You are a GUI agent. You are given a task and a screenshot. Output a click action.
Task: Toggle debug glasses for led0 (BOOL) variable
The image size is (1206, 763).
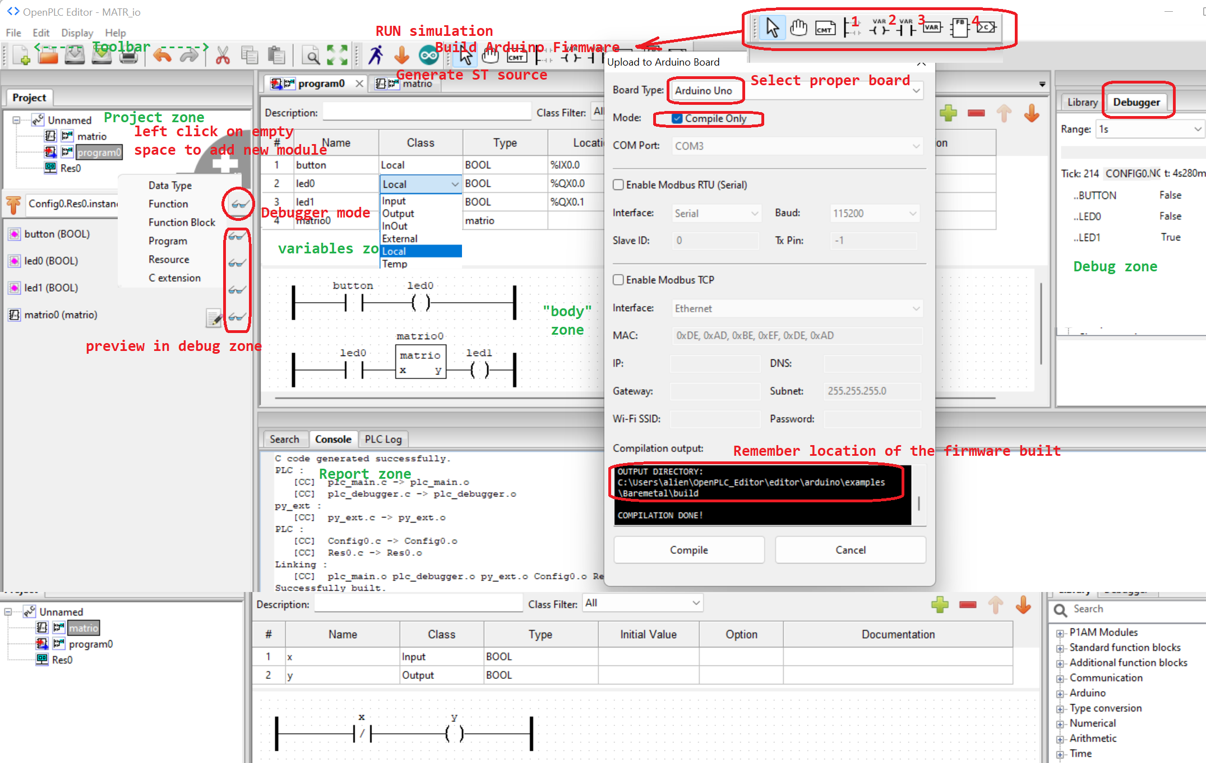tap(237, 262)
